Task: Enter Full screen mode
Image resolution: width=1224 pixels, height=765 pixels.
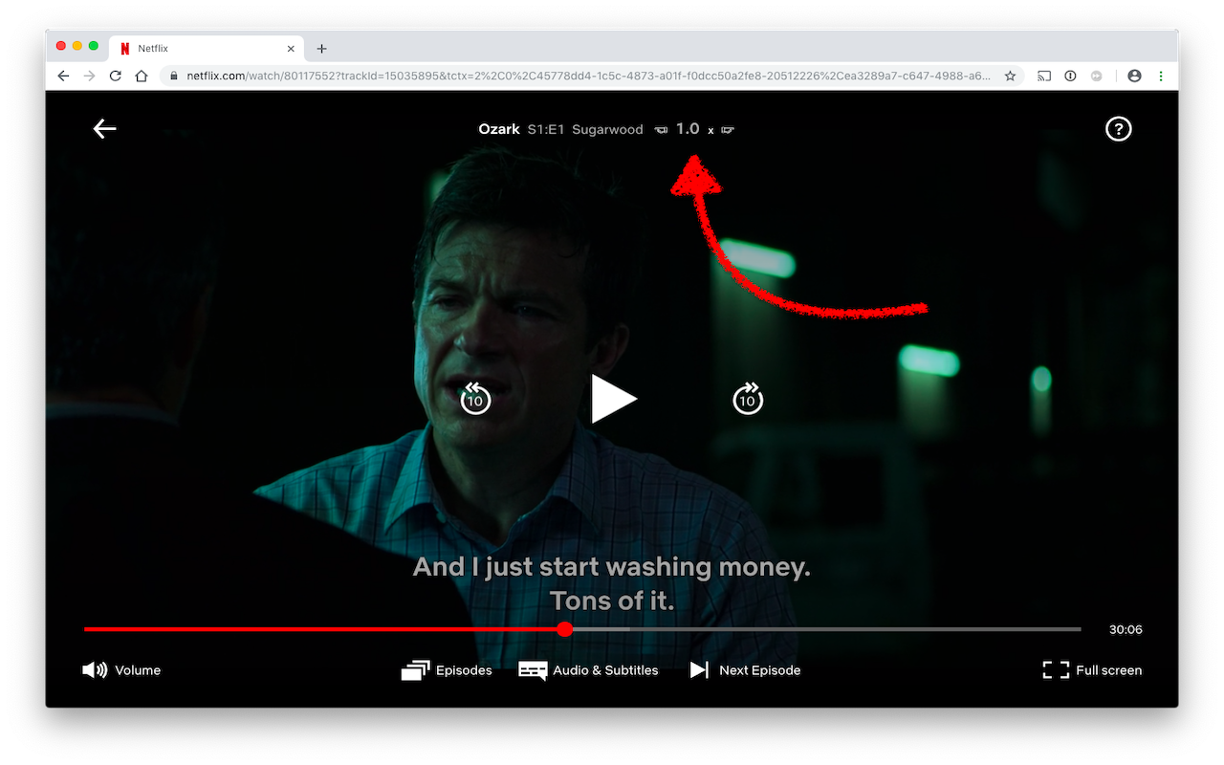Action: (1092, 670)
